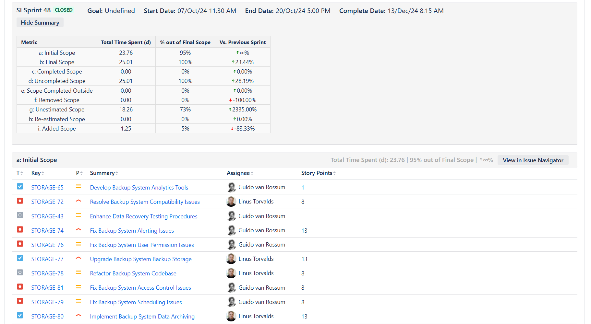Sort issues by the Key column
591x324 pixels.
pyautogui.click(x=38, y=173)
